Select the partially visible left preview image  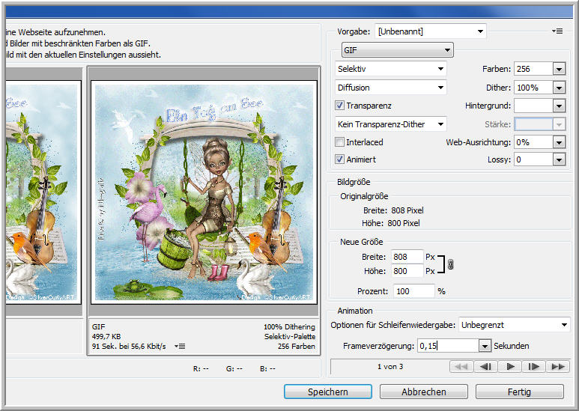(43, 192)
